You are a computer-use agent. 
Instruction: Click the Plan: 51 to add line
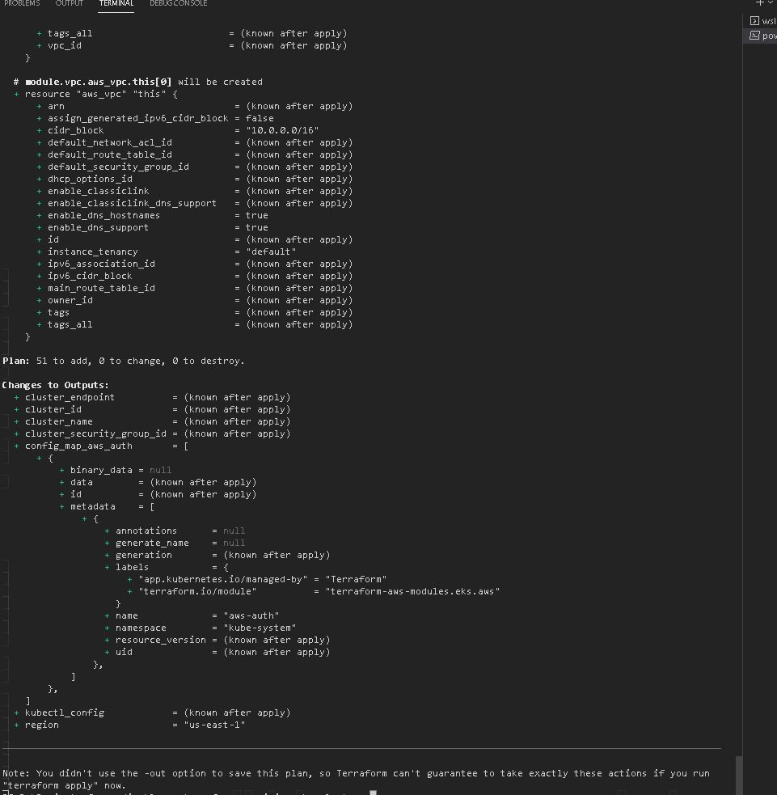point(121,361)
